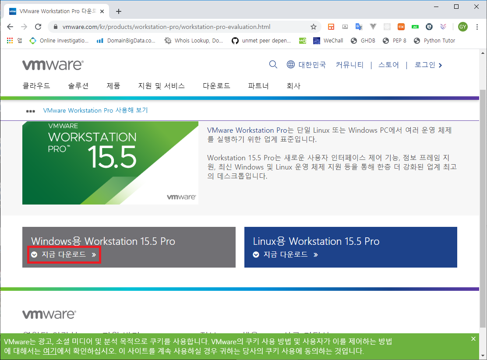487x360 pixels.
Task: Open the Chrome three-dot menu
Action: [477, 27]
